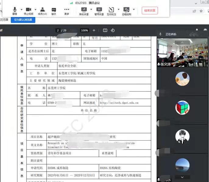Mute the microphone in the meeting toolbar
The height and width of the screenshot is (182, 209).
pos(15,11)
